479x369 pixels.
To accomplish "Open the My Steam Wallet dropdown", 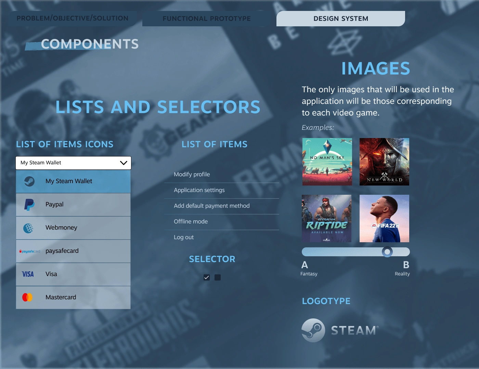I will point(73,163).
